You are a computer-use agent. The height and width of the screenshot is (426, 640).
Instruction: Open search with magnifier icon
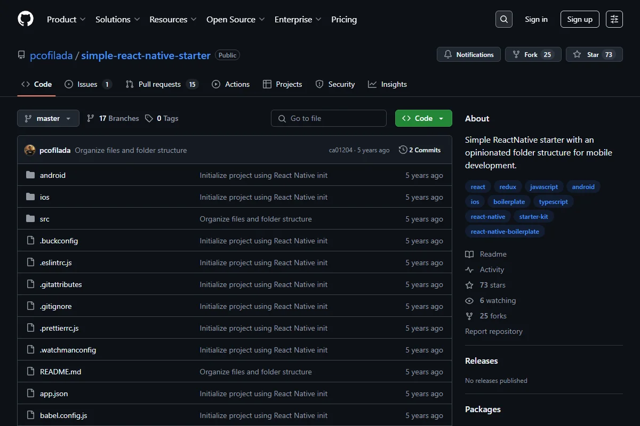click(503, 19)
